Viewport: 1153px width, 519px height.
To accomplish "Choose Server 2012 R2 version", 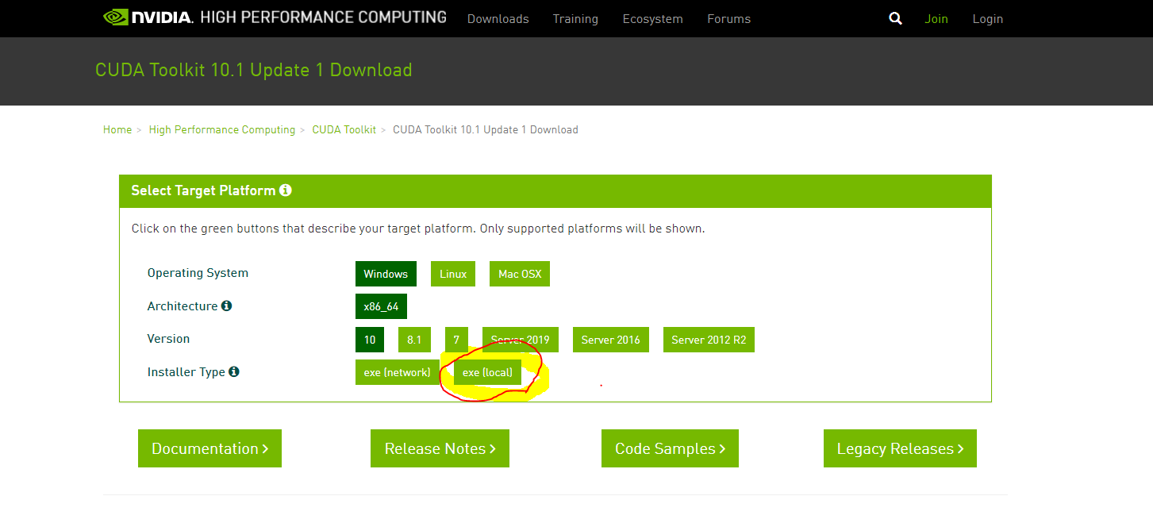I will [x=709, y=340].
